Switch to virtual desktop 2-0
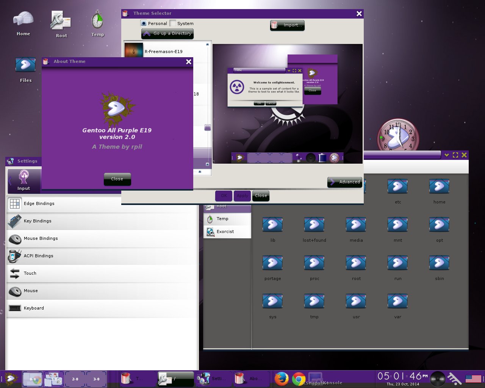Screen dimensions: 485x388 click(x=75, y=379)
